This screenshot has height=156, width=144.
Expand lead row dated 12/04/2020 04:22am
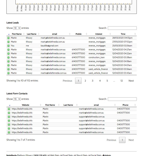pyautogui.click(x=8, y=54)
